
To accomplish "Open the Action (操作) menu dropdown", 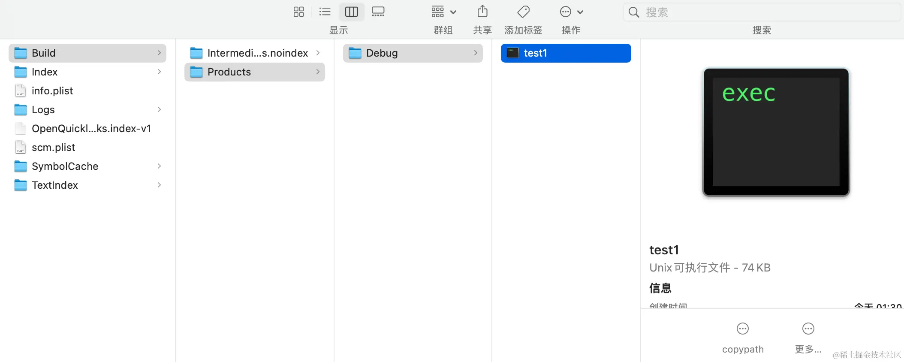I will click(571, 12).
